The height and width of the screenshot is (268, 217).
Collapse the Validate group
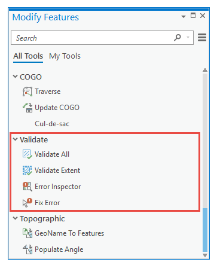pos(15,139)
